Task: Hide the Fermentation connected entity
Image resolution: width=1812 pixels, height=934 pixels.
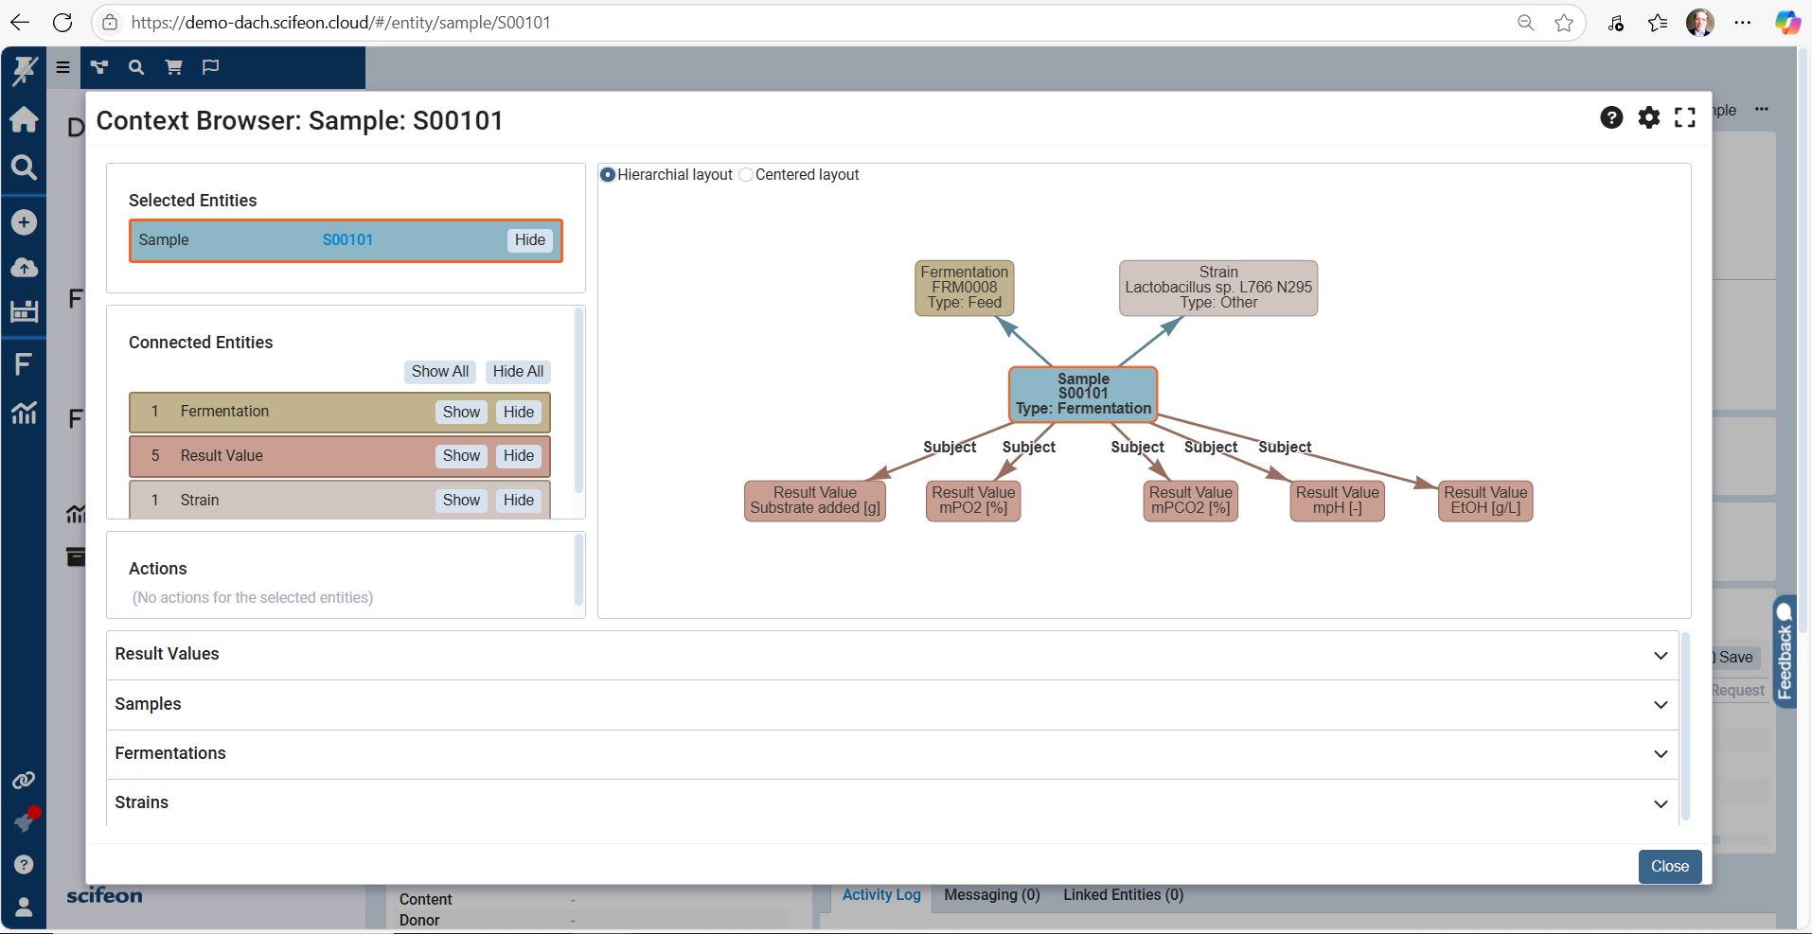Action: (x=518, y=412)
